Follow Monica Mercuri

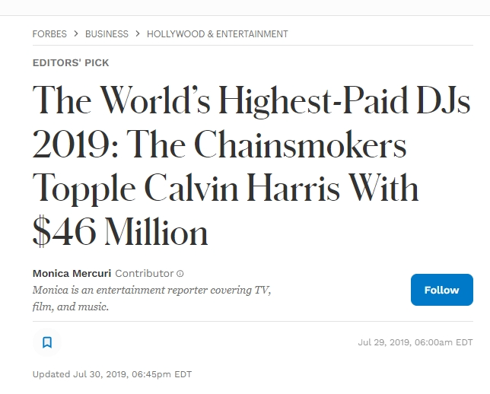pos(442,290)
